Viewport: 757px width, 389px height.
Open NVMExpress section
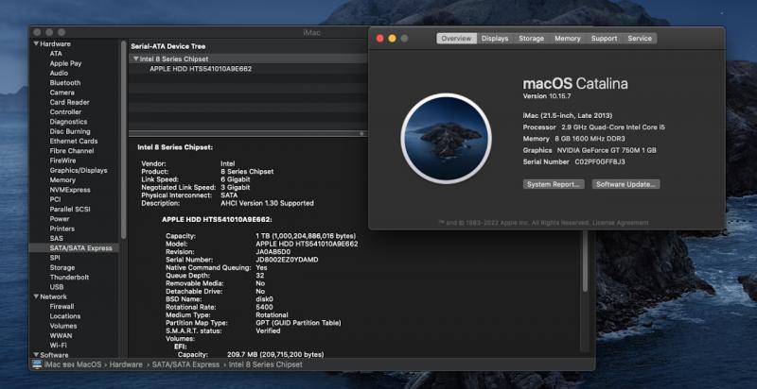coord(69,190)
